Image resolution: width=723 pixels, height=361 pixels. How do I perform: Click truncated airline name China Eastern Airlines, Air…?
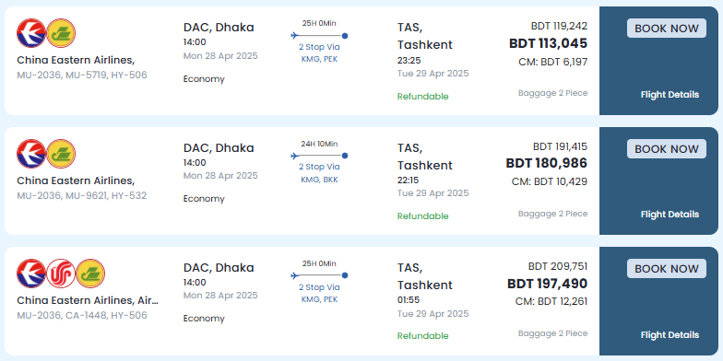point(88,300)
